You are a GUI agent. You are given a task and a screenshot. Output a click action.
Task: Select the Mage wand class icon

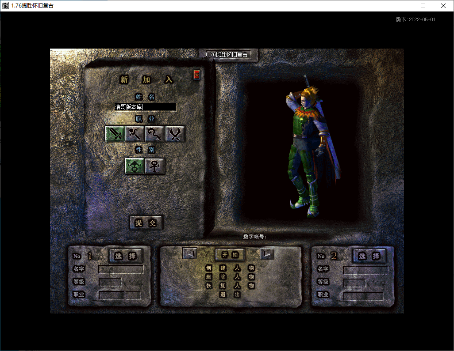tap(135, 134)
